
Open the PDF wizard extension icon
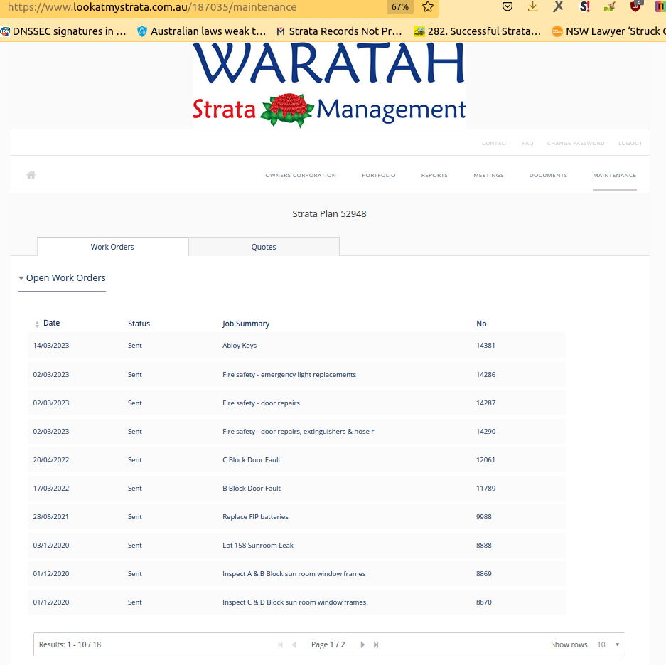click(x=610, y=6)
